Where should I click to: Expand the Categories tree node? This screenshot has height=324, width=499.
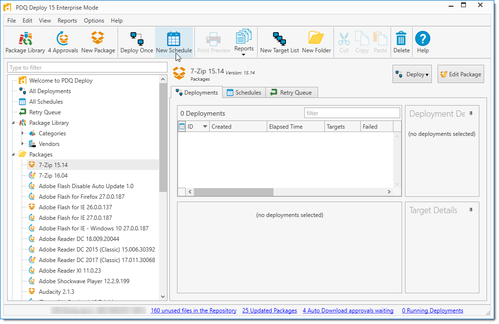coord(23,133)
